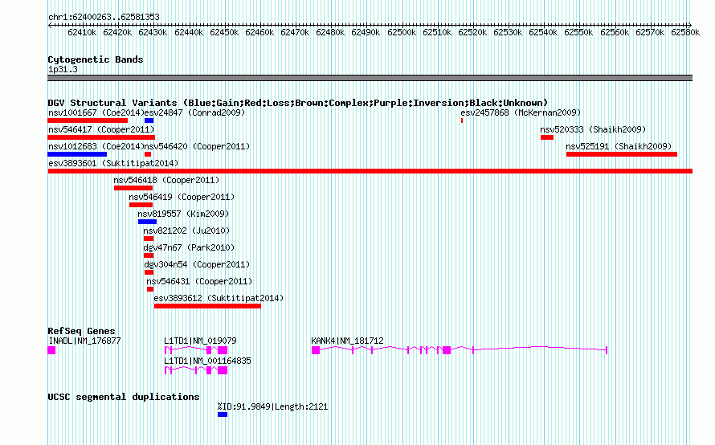Click the 62410k ruler tick label
The height and width of the screenshot is (445, 715).
[x=82, y=33]
